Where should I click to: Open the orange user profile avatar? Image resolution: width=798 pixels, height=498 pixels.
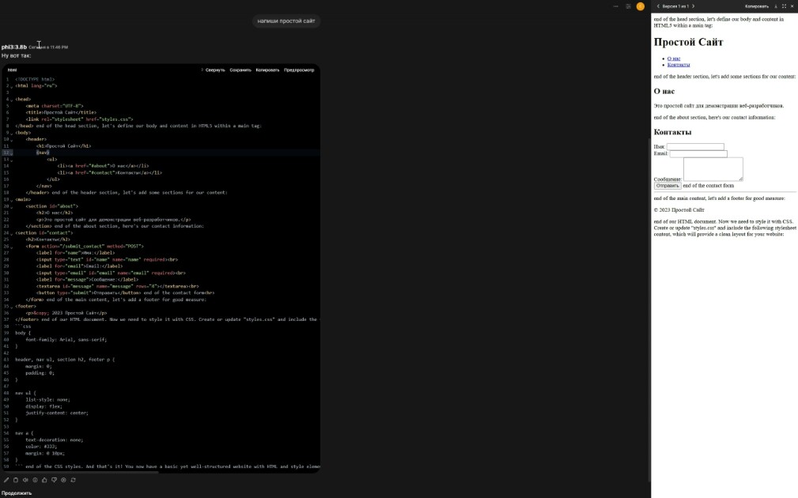(641, 6)
